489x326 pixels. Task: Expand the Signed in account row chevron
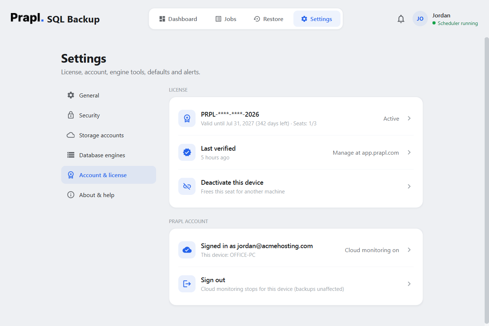[x=409, y=250]
